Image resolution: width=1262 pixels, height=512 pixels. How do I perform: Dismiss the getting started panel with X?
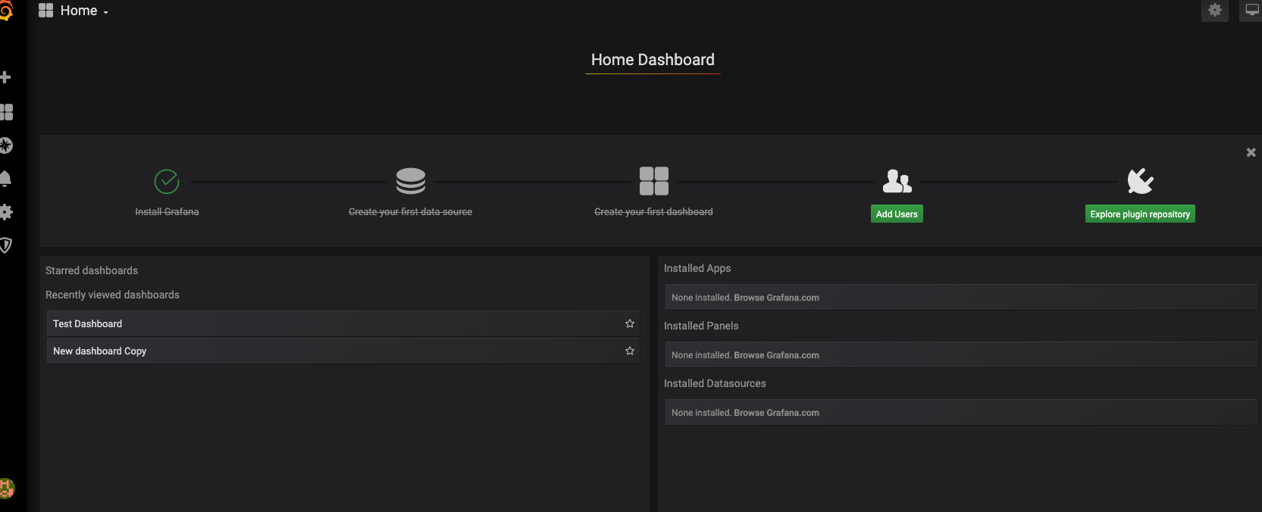click(x=1251, y=152)
